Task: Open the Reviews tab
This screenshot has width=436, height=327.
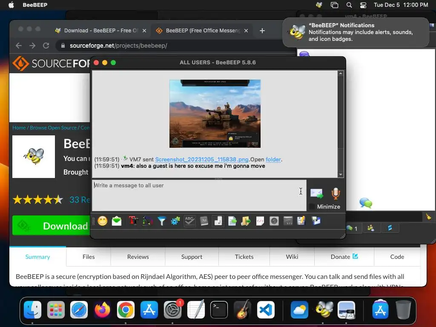Action: coord(138,257)
